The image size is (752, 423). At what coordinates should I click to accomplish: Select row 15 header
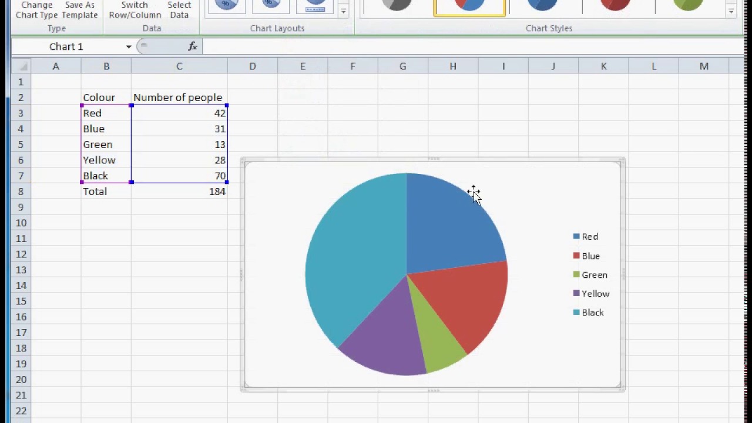point(21,301)
